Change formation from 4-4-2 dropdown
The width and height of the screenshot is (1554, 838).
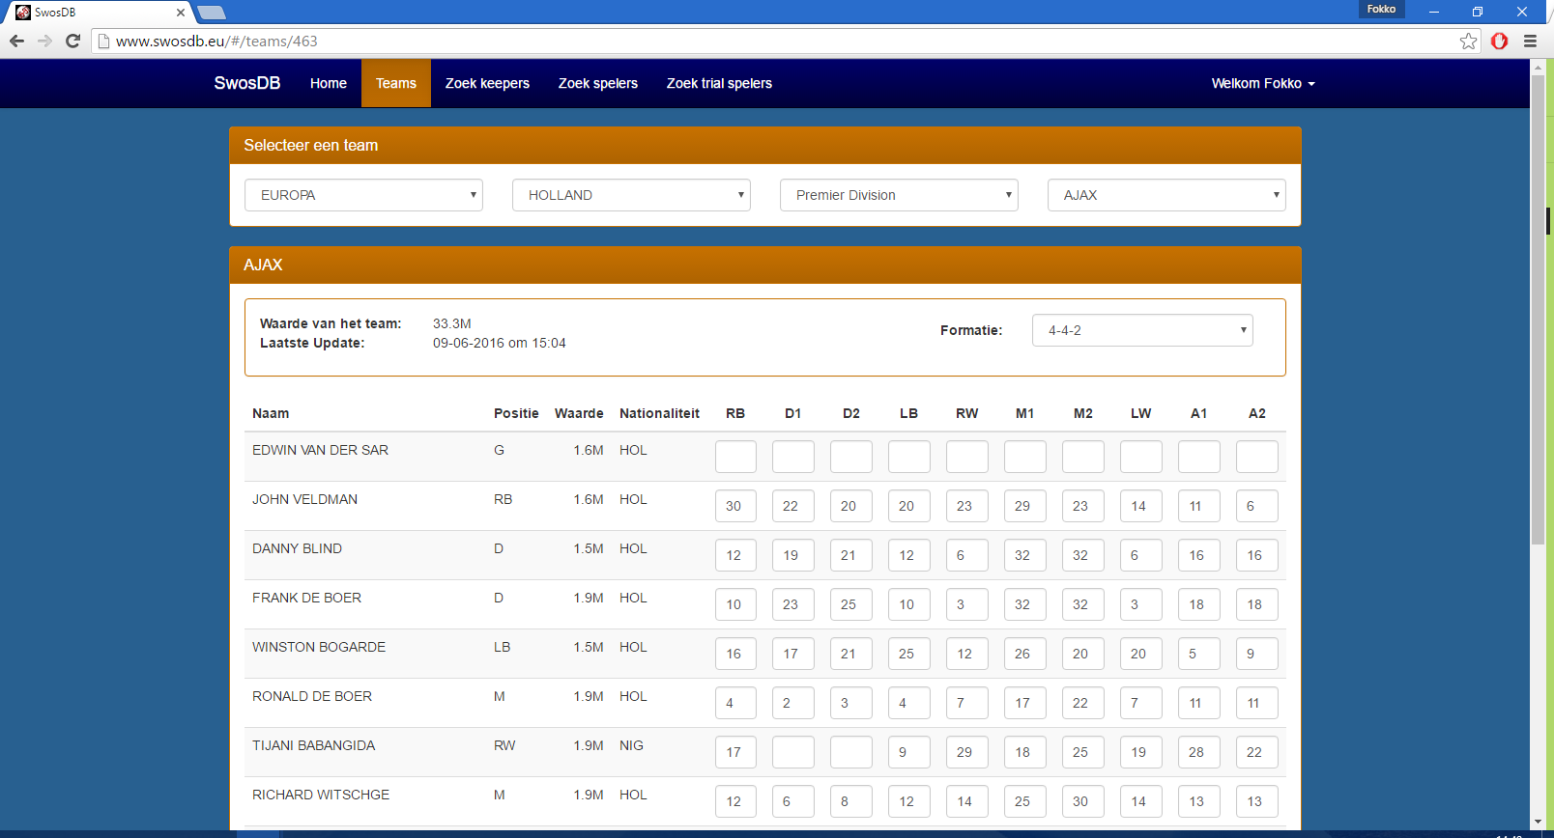pos(1142,330)
